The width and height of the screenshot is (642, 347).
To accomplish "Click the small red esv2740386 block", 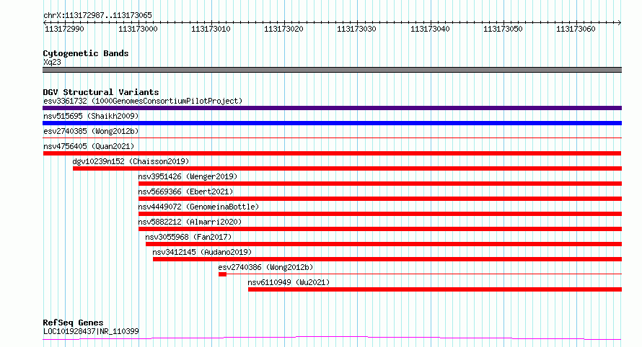I will [x=222, y=274].
